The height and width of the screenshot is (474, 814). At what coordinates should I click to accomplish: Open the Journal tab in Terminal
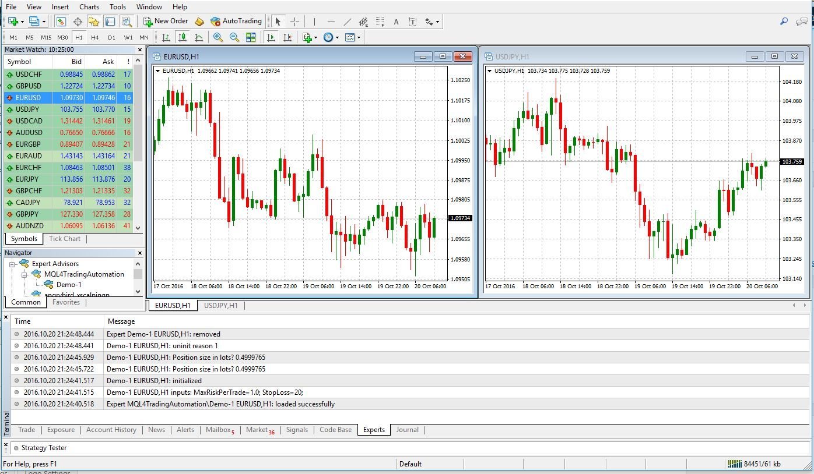pyautogui.click(x=407, y=430)
